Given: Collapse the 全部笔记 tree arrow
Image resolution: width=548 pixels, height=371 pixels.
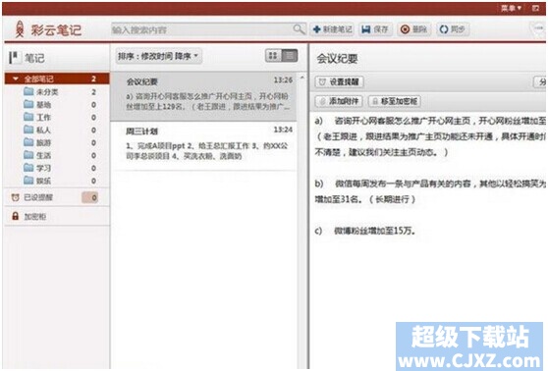Looking at the screenshot, I should 16,79.
